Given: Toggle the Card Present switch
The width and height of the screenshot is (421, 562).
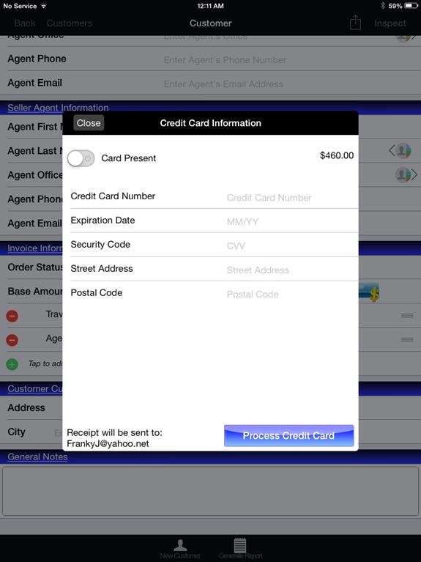Looking at the screenshot, I should 81,158.
